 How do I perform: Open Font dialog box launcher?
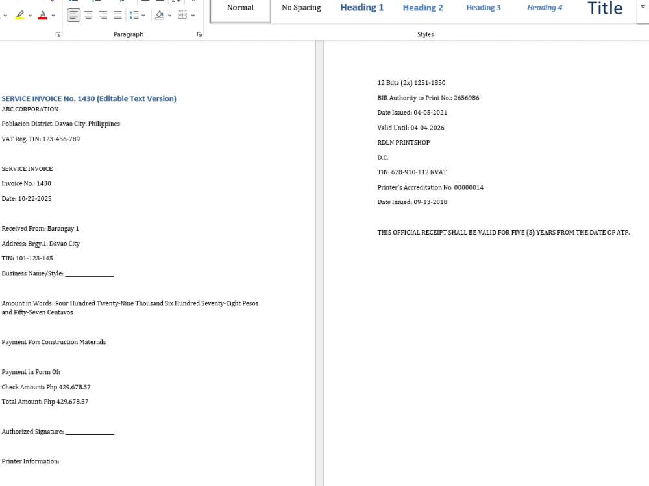click(58, 34)
